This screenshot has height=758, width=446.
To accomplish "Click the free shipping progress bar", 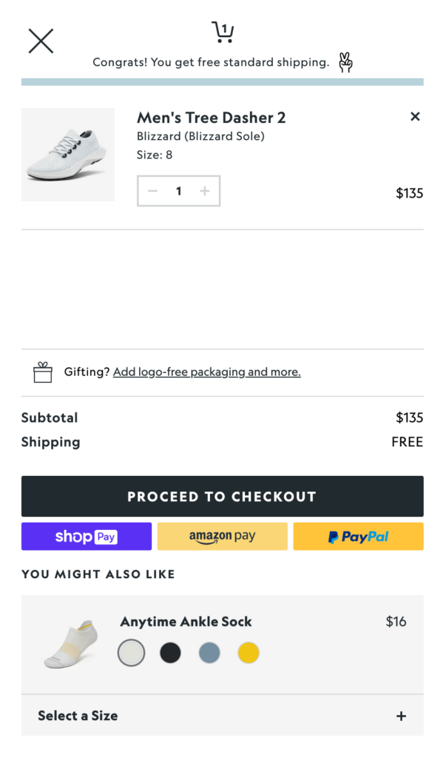I will pos(222,81).
